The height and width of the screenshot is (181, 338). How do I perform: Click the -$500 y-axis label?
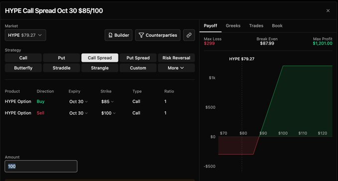pyautogui.click(x=210, y=167)
